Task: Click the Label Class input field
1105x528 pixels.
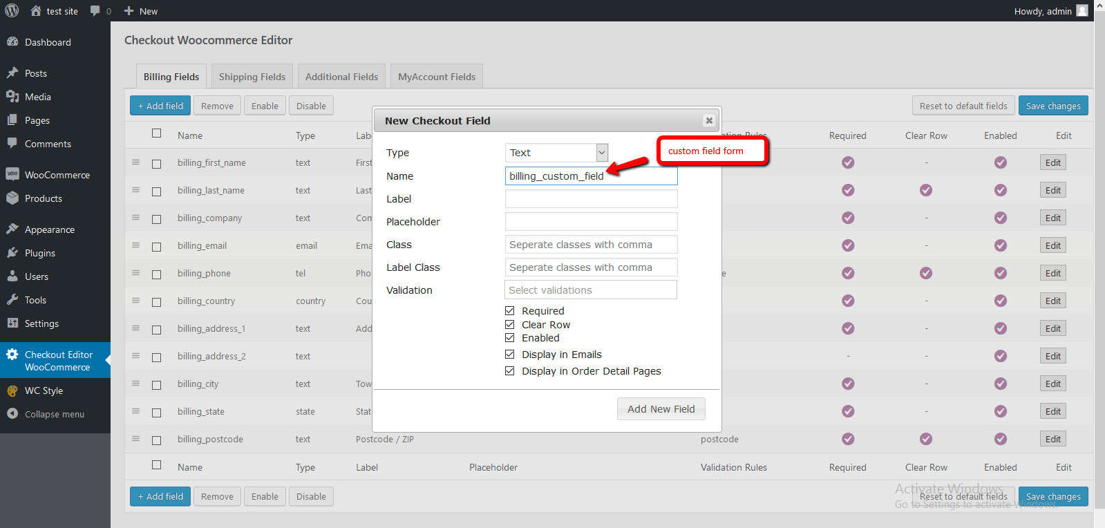Action: 591,267
